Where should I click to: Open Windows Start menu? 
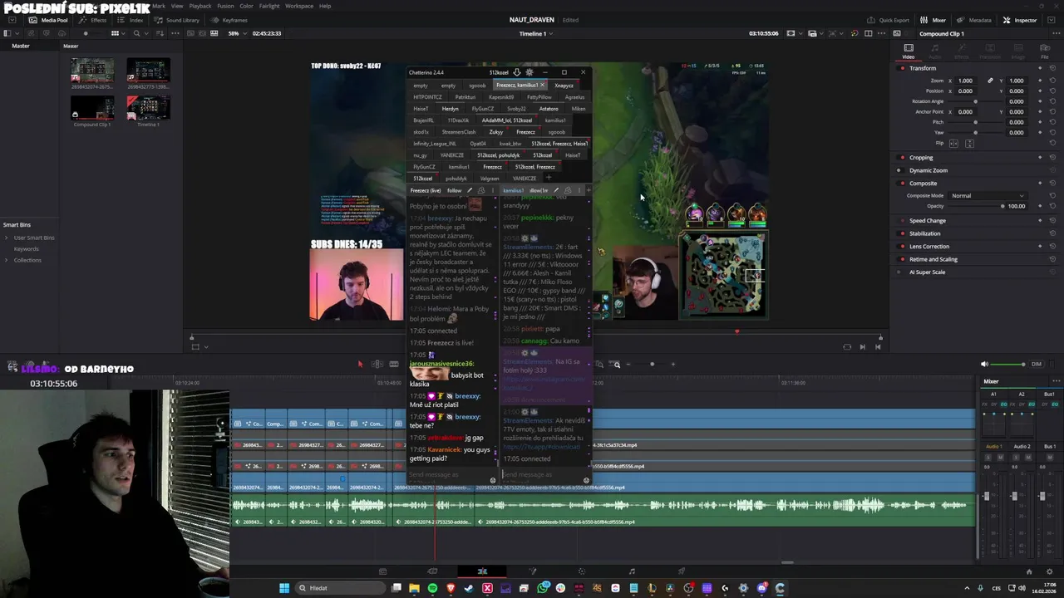pyautogui.click(x=284, y=588)
